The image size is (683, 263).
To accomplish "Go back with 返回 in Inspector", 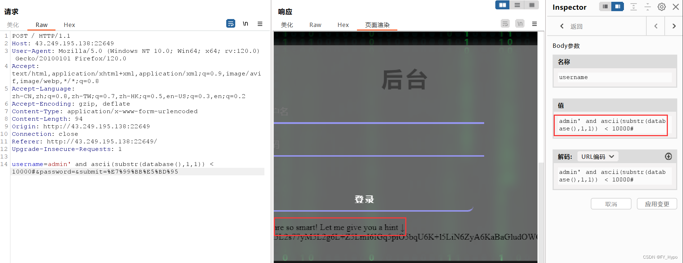I will coord(572,26).
